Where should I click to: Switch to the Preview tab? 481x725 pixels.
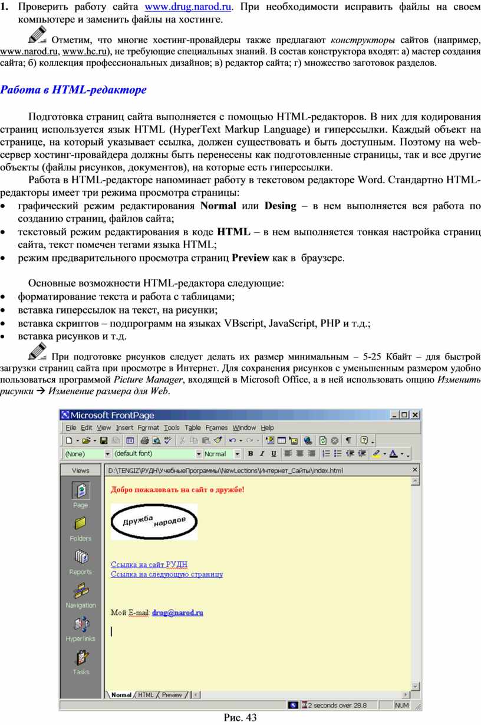pyautogui.click(x=172, y=695)
